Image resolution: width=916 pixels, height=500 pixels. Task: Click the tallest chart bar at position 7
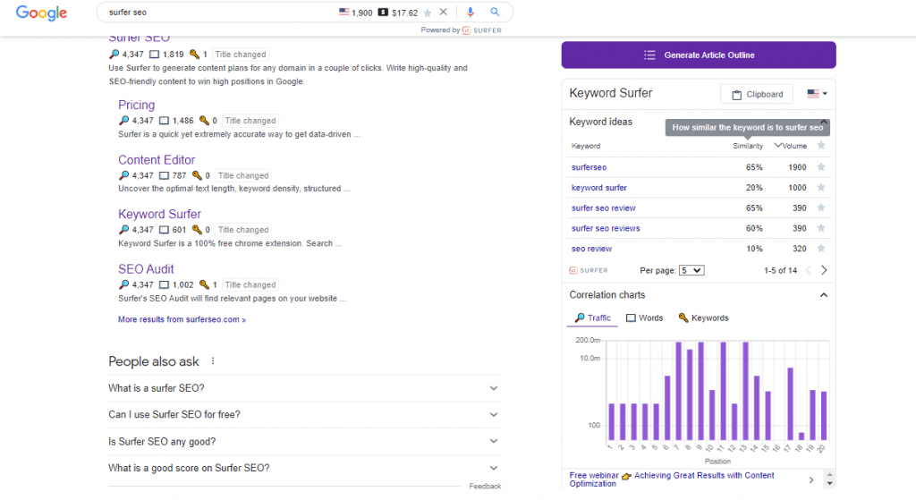point(678,391)
